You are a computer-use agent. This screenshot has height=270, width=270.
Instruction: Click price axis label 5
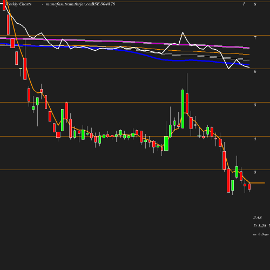point(255,105)
